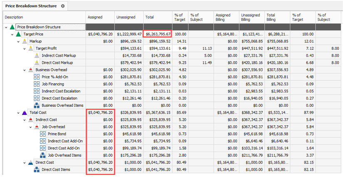Select the Direct Cost Add-On row
Image resolution: width=345 pixels, height=177 pixels.
point(64,148)
